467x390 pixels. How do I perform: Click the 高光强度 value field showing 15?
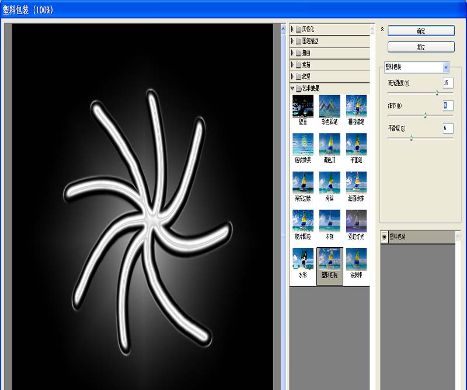(448, 83)
